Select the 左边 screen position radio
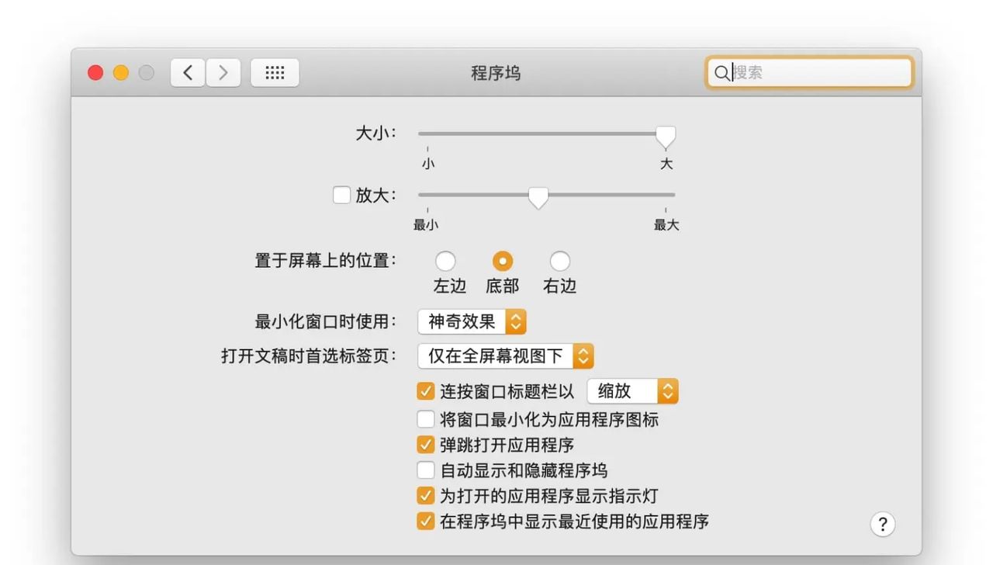This screenshot has width=993, height=565. point(445,262)
